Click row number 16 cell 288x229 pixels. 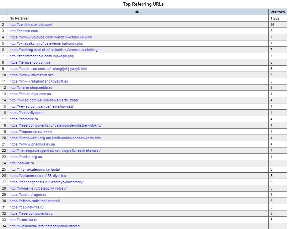(x=4, y=113)
